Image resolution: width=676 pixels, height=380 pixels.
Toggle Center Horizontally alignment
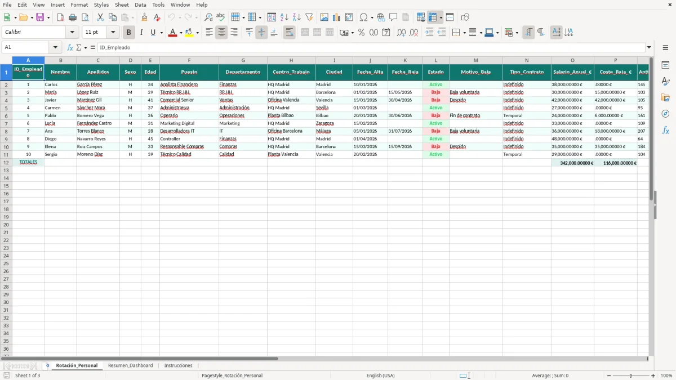tap(221, 33)
